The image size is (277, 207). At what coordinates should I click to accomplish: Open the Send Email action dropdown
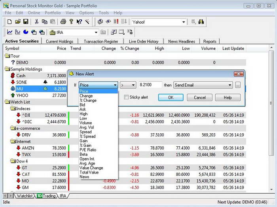coord(203,85)
